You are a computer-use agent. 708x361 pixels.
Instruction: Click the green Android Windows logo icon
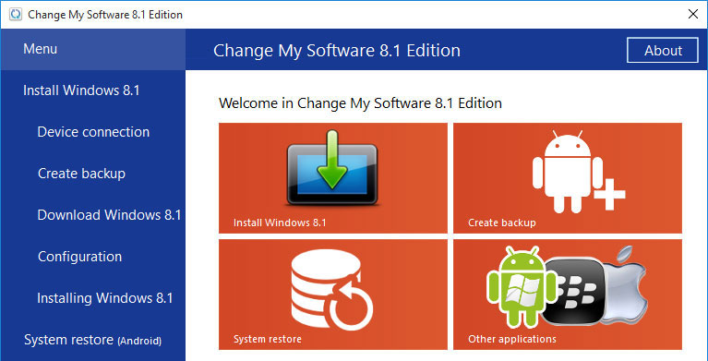click(x=522, y=286)
